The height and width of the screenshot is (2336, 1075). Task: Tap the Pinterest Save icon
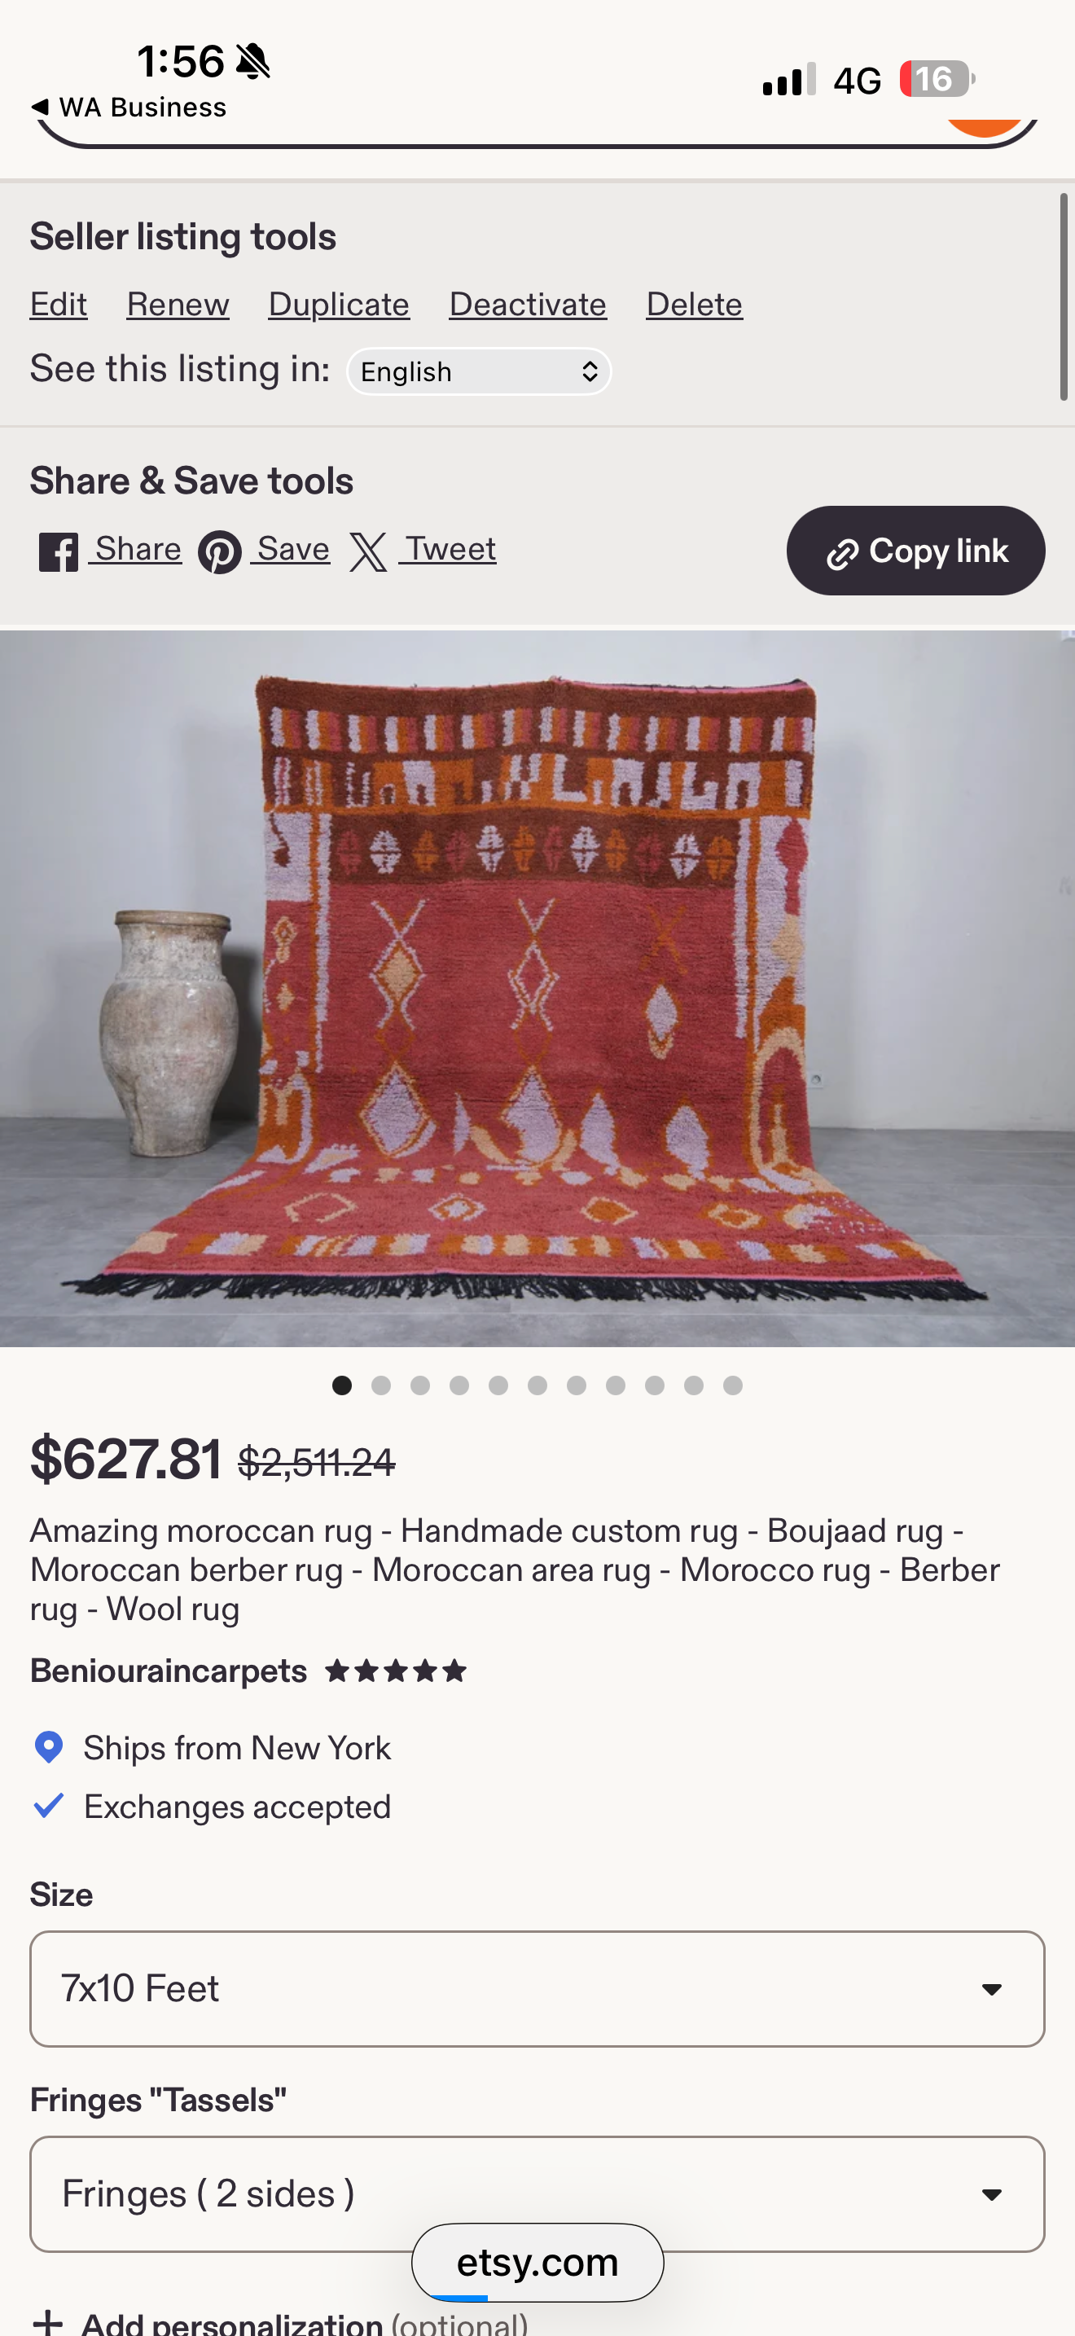219,551
